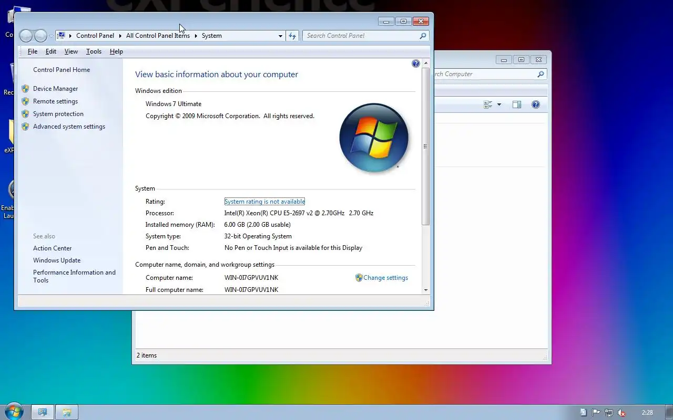The width and height of the screenshot is (673, 420).
Task: Click the System taskbar button
Action: point(43,412)
